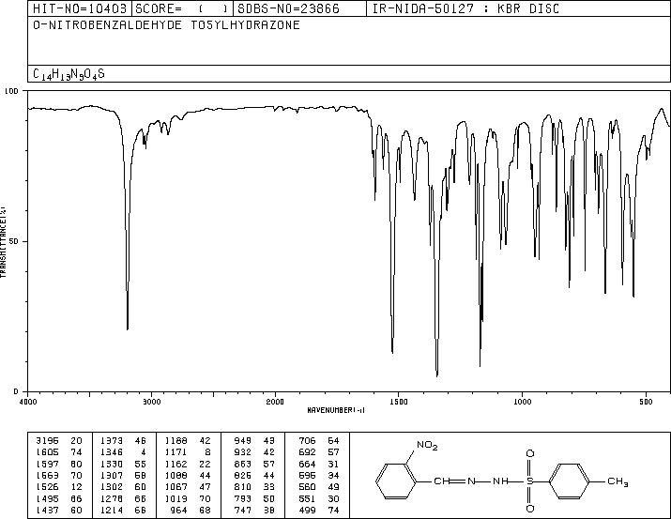Click the SCORE= header field
Image resolution: width=671 pixels, height=519 pixels.
[182, 8]
